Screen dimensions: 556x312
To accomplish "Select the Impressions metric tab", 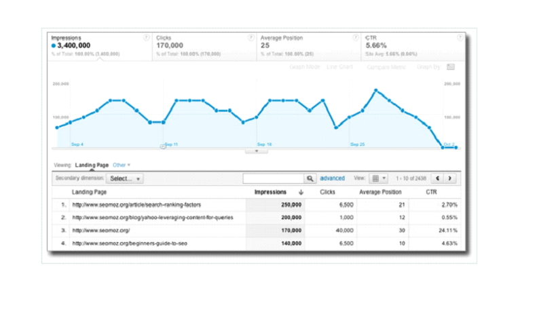I will 100,46.
